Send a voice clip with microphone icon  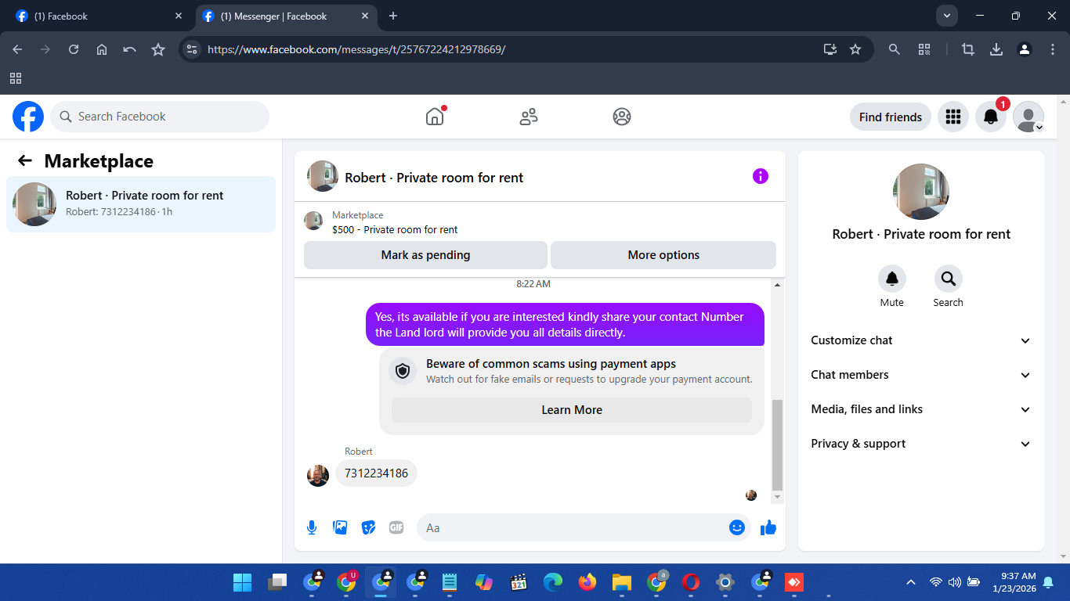tap(312, 527)
